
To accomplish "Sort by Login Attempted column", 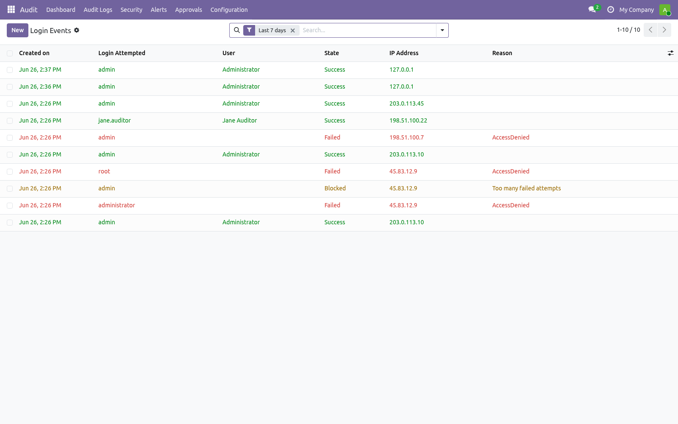I will 122,53.
